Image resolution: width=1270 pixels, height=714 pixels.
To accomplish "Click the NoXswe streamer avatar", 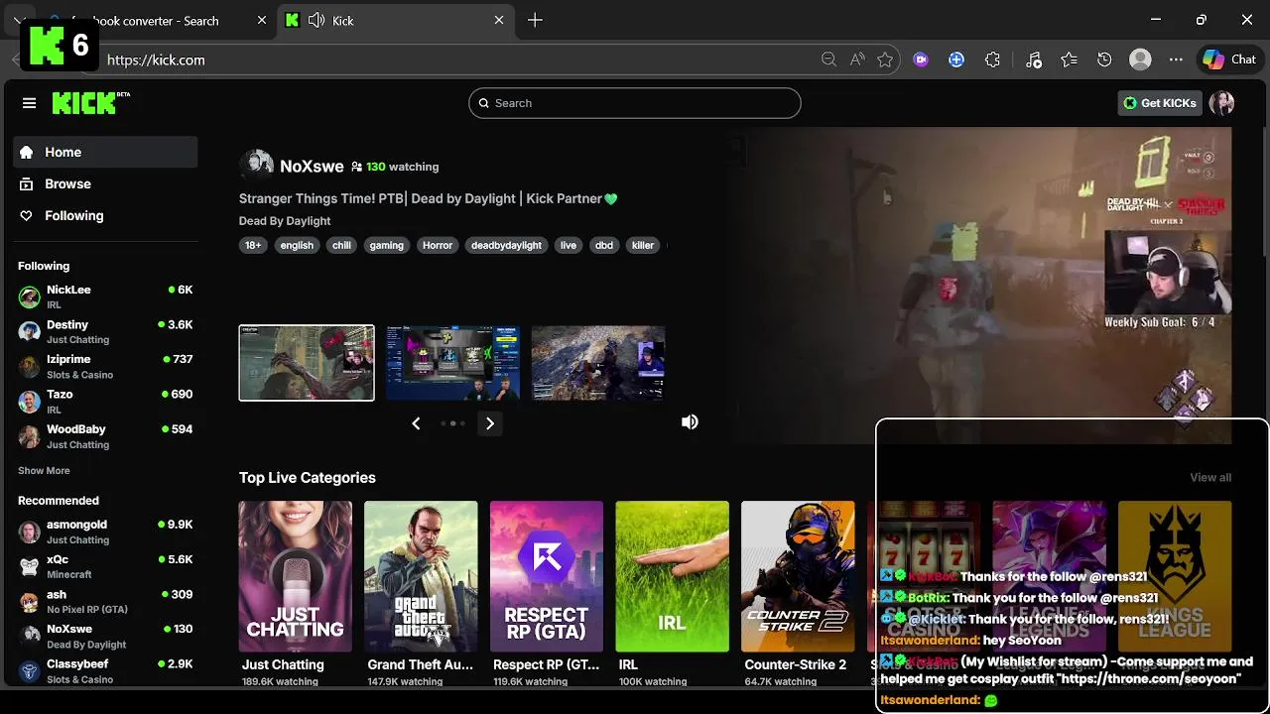I will 256,166.
